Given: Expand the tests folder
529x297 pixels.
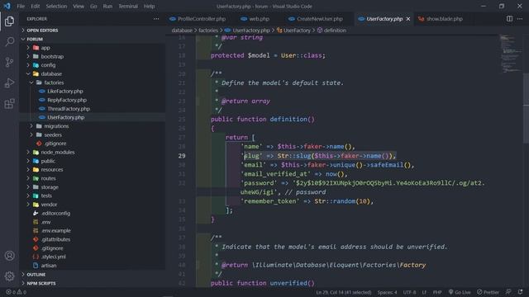Looking at the screenshot, I should coord(46,196).
